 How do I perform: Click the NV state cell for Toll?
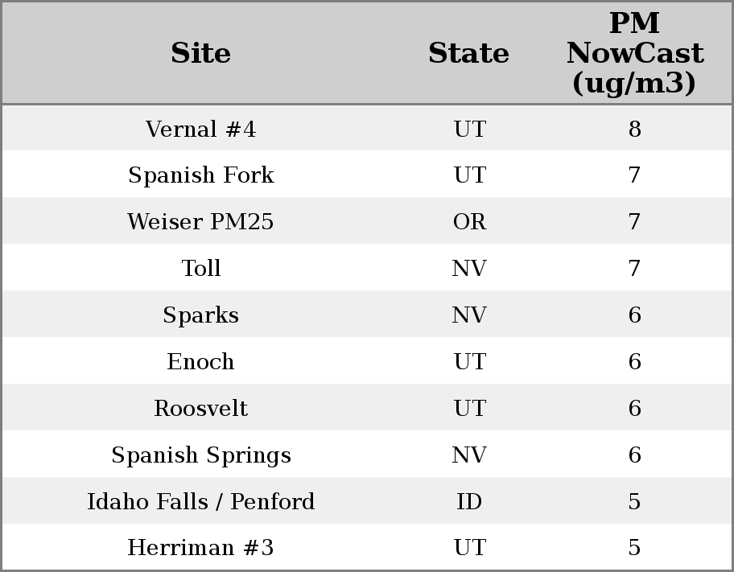[x=469, y=269]
